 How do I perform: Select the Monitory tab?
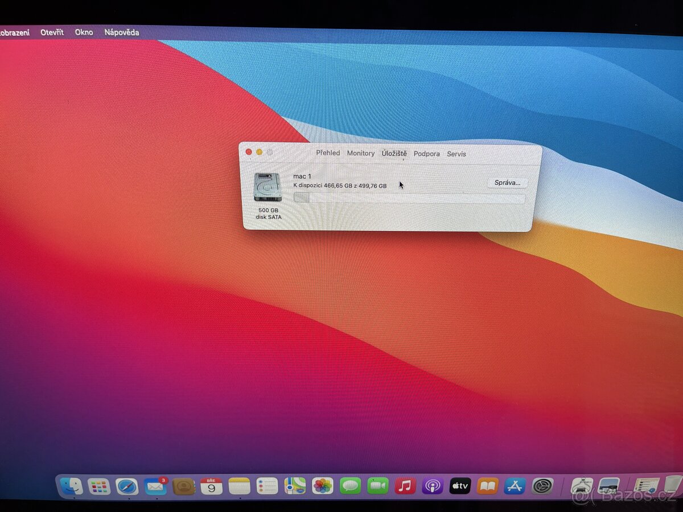click(x=361, y=153)
